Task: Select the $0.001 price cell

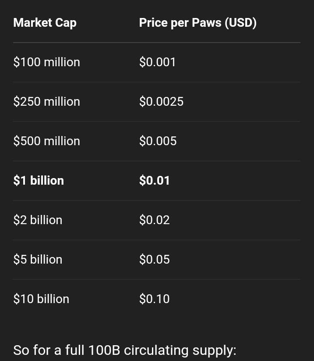Action: (158, 62)
